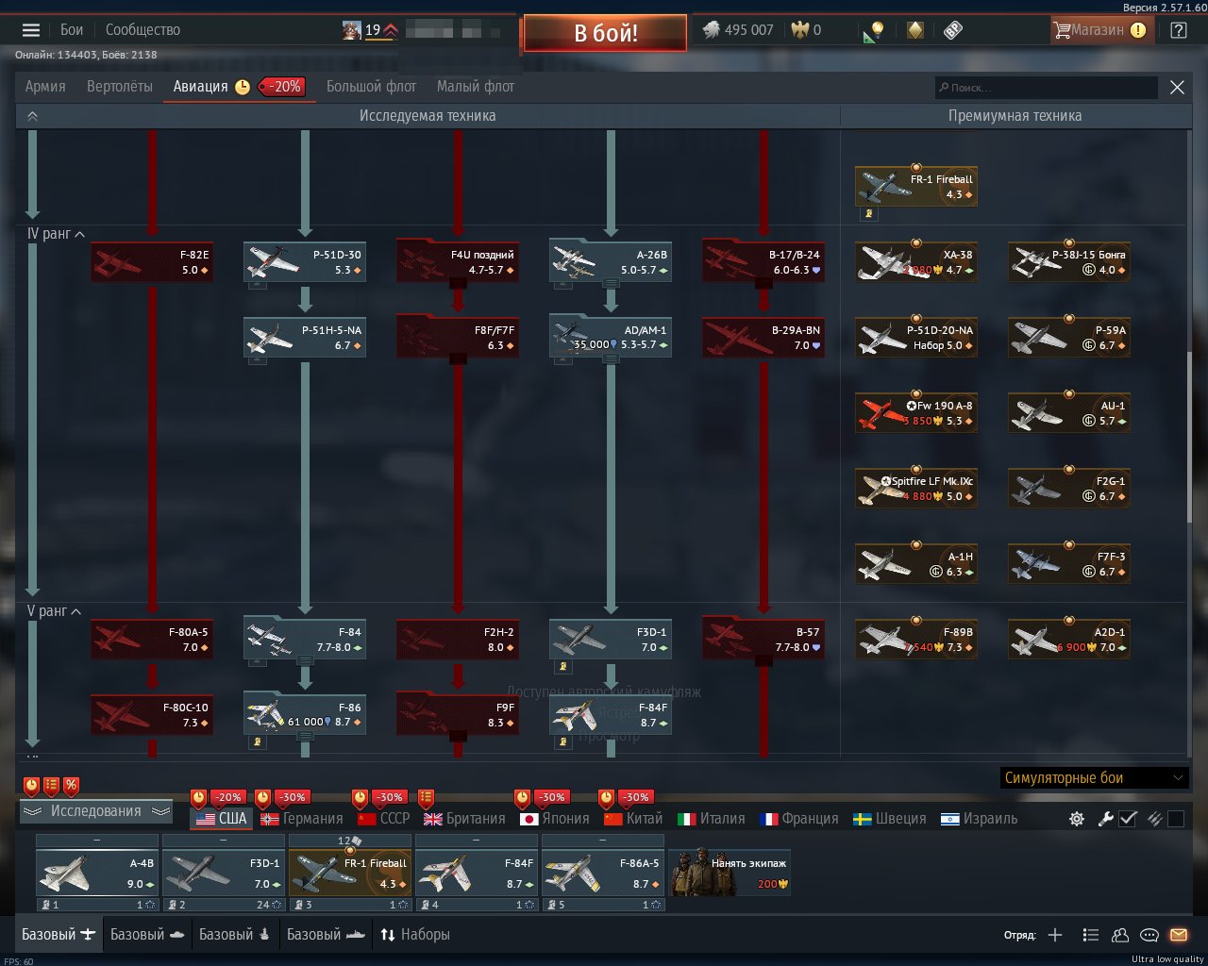
Task: Open the help question mark icon
Action: click(x=1178, y=30)
